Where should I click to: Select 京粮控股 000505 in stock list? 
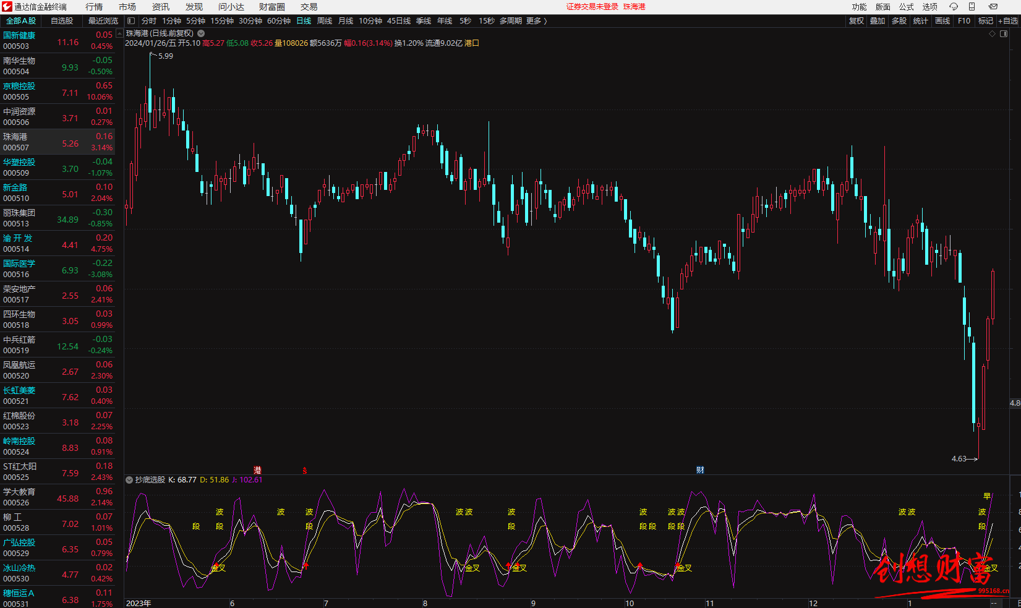tap(58, 91)
